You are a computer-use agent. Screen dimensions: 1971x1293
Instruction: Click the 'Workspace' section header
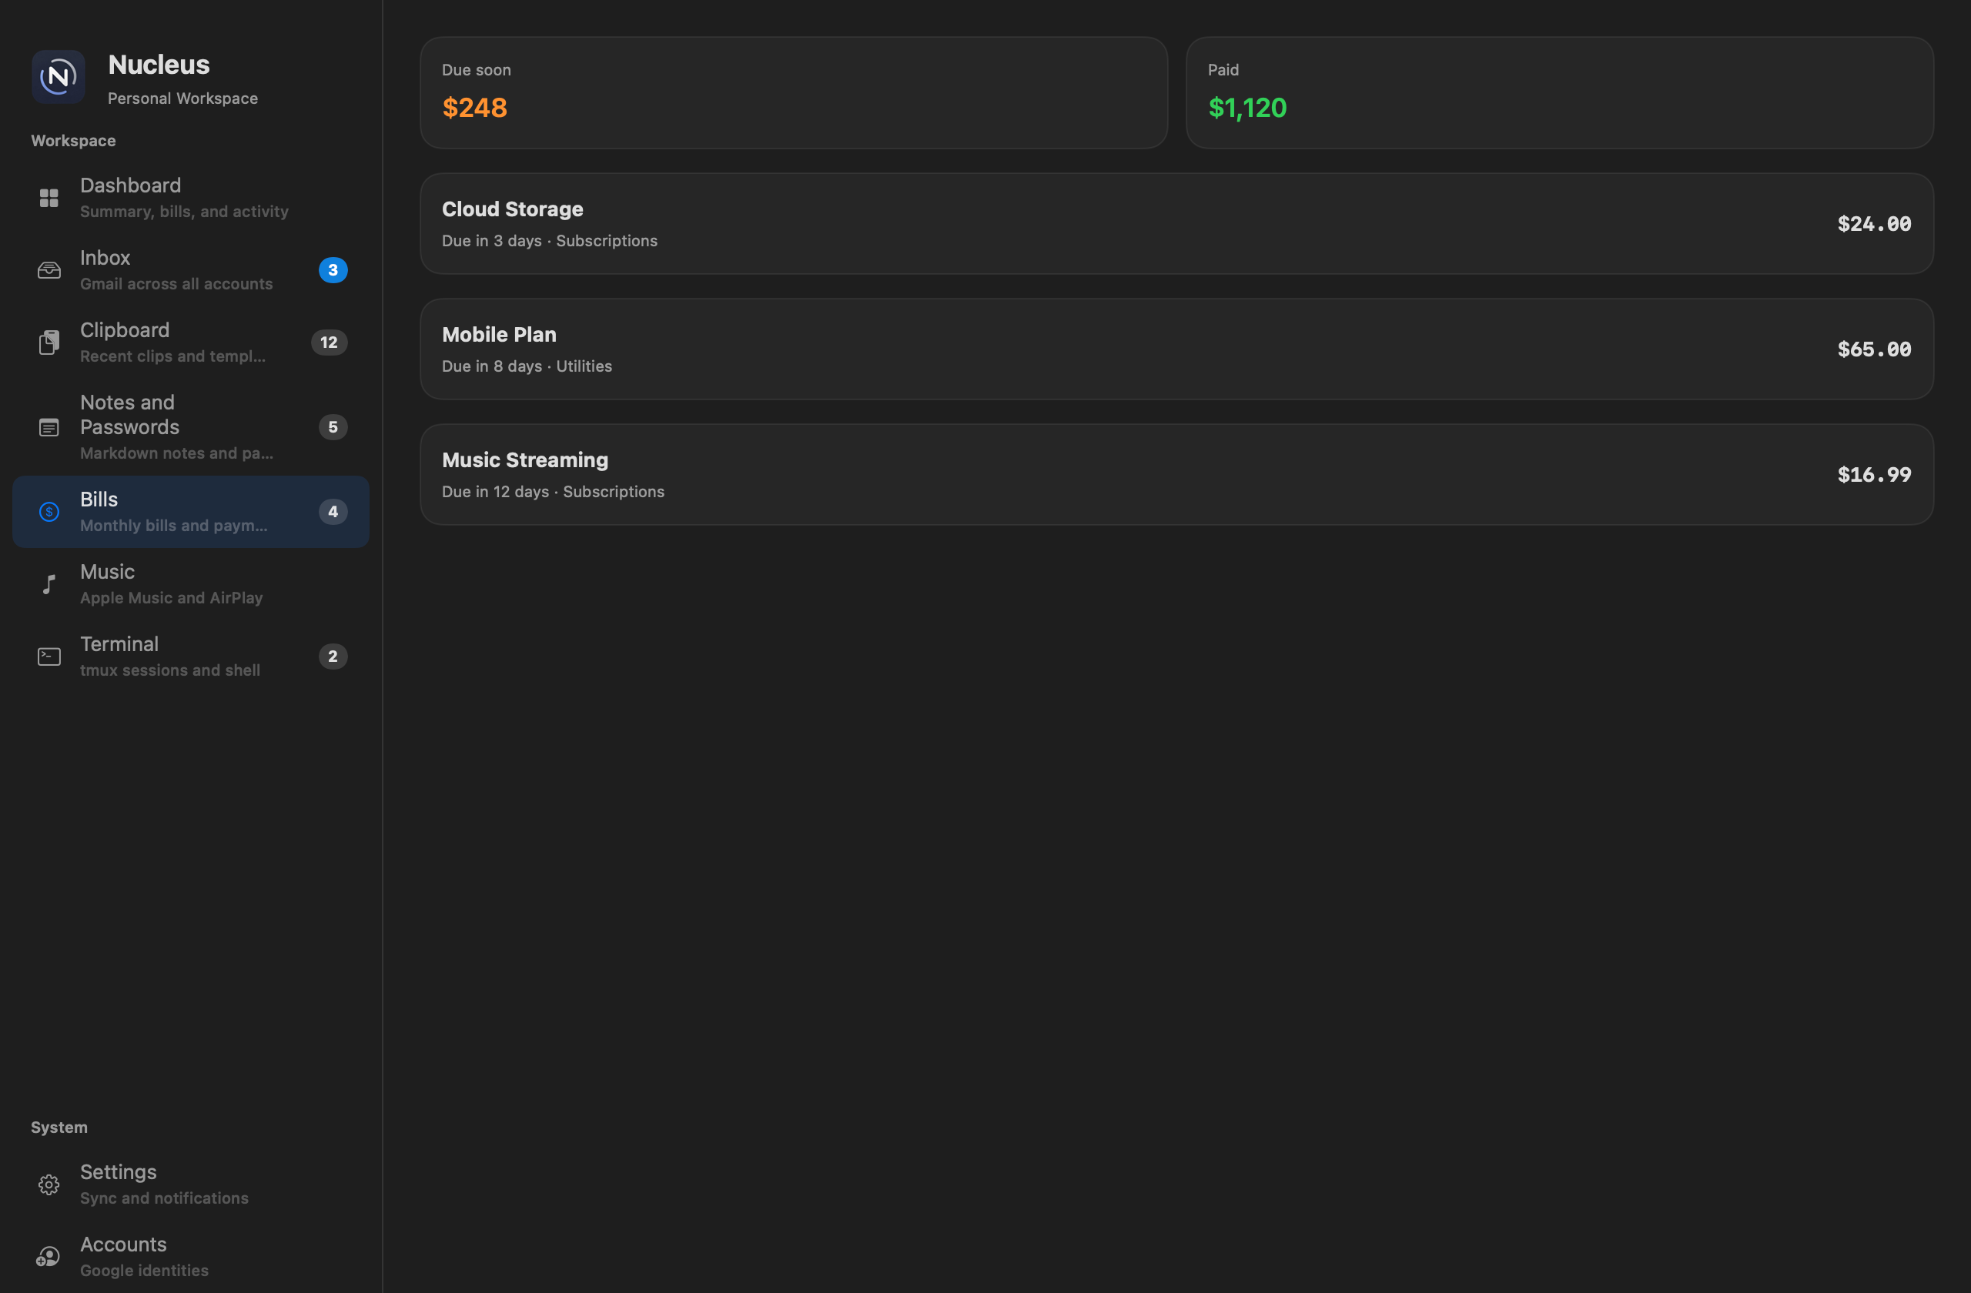click(x=74, y=141)
